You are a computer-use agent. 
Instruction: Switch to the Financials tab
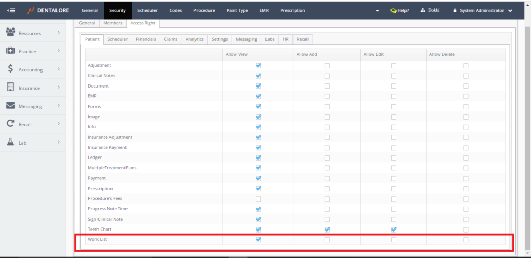146,39
